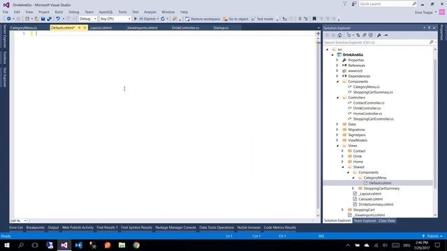447x251 pixels.
Task: Click the Save icon in the toolbar
Action: [43, 19]
